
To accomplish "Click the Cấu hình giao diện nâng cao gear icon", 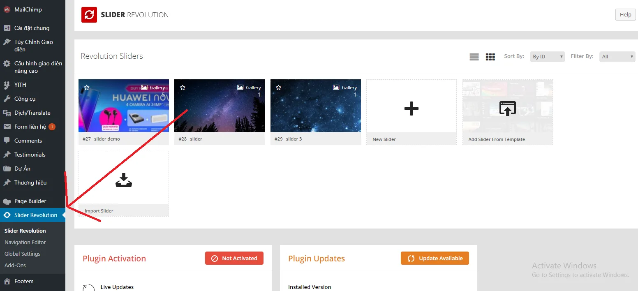I will [7, 64].
